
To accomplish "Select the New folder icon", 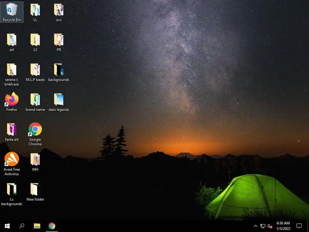I will pos(35,192).
